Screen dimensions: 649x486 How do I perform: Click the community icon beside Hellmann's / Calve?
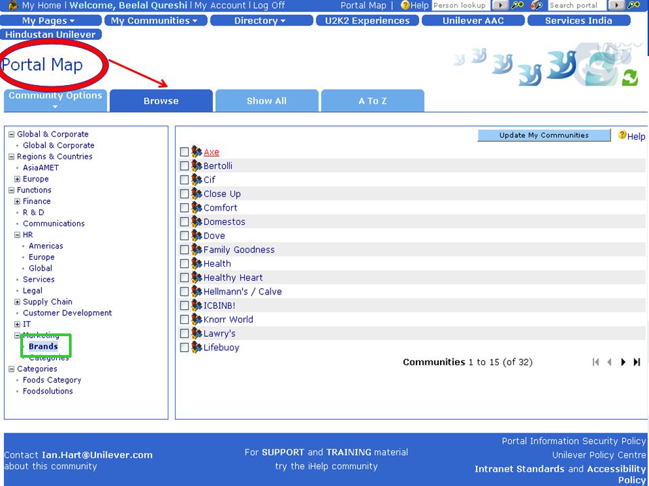(x=196, y=292)
